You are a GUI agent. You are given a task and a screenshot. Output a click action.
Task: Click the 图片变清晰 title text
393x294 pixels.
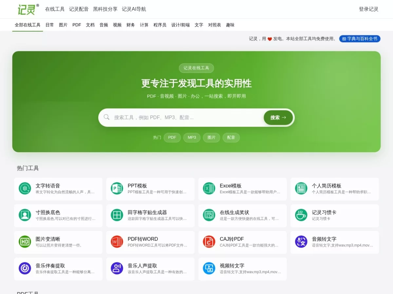point(48,239)
